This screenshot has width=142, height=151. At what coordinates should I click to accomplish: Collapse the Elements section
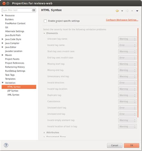44,33
